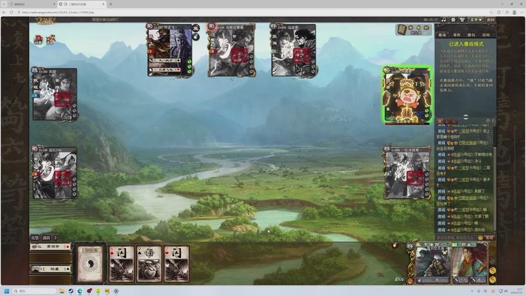Select the top right hidden player card
The height and width of the screenshot is (296, 526).
tap(293, 51)
